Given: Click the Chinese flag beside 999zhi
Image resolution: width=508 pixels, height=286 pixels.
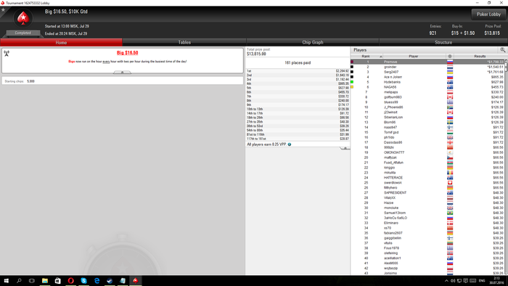Looking at the screenshot, I should pyautogui.click(x=450, y=147).
